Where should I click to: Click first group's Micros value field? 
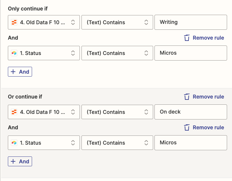pos(190,53)
